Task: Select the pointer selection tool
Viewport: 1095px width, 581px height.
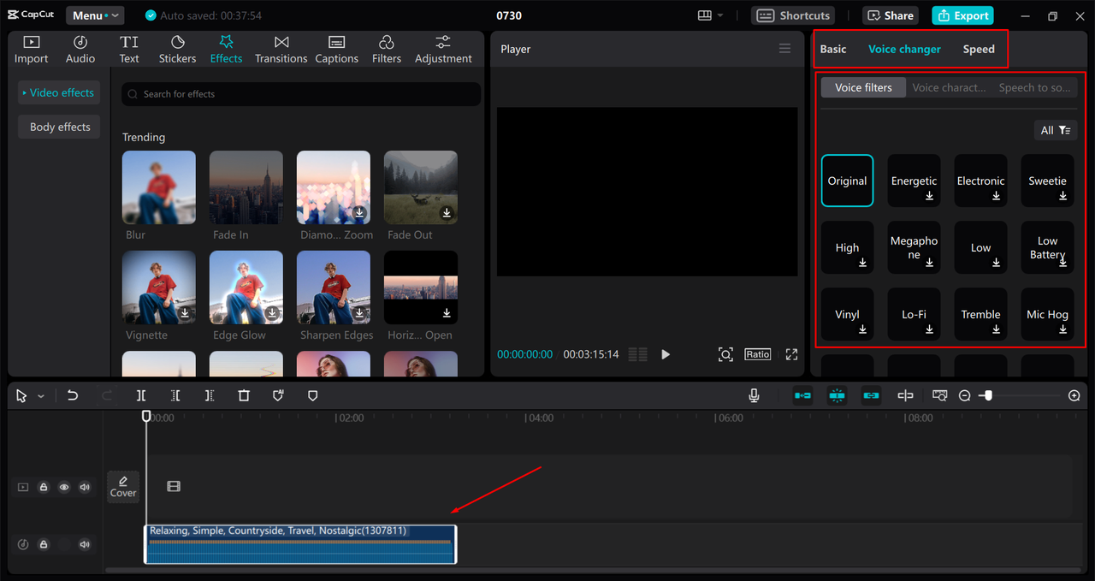Action: [21, 395]
